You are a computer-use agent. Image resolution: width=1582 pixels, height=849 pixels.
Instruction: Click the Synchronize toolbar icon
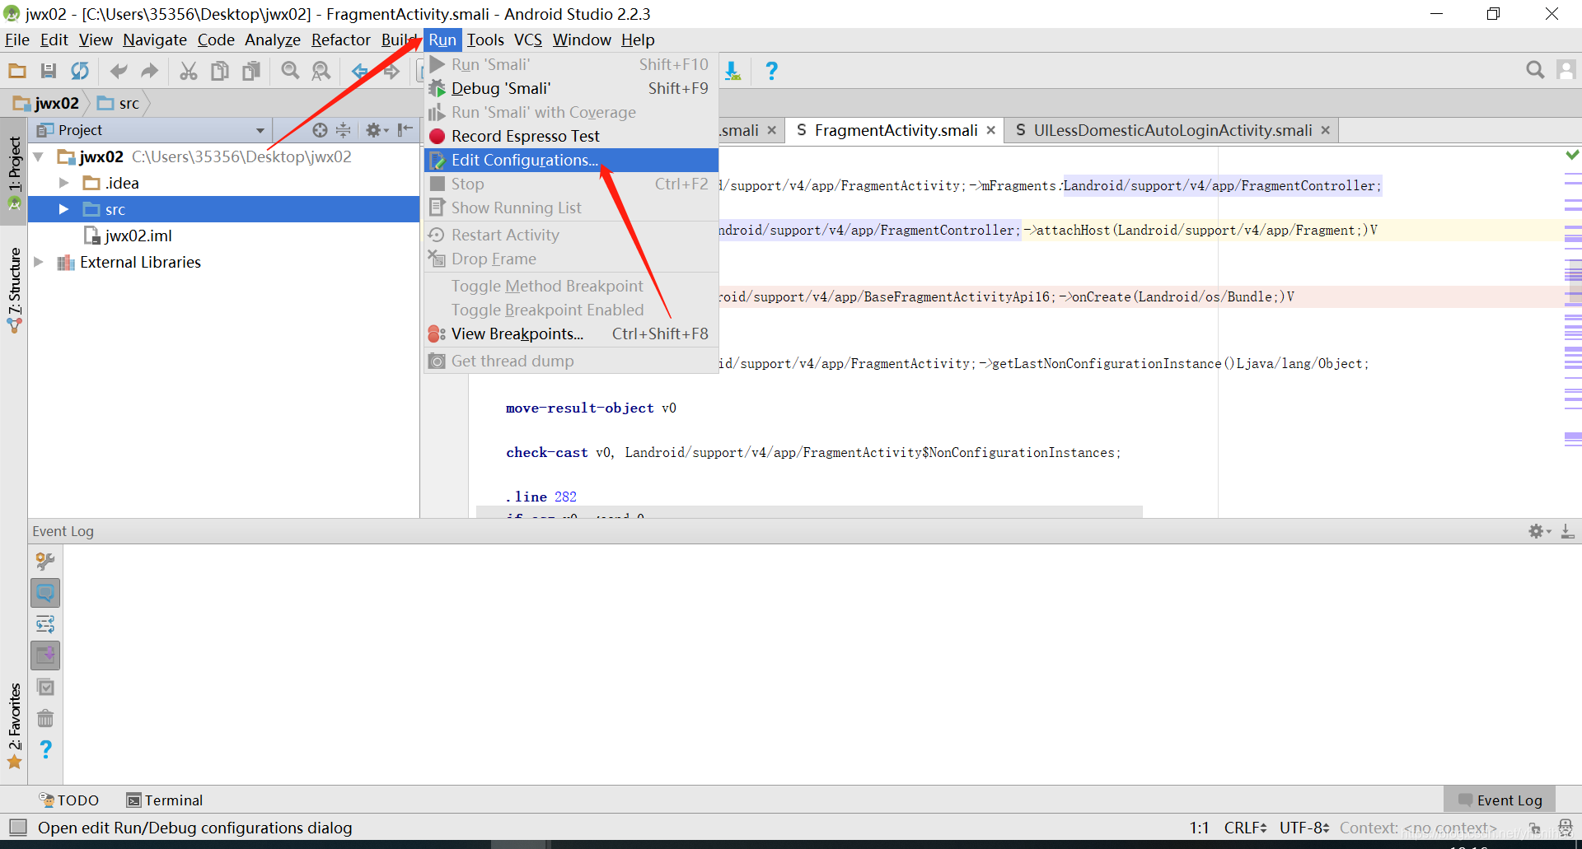tap(80, 71)
